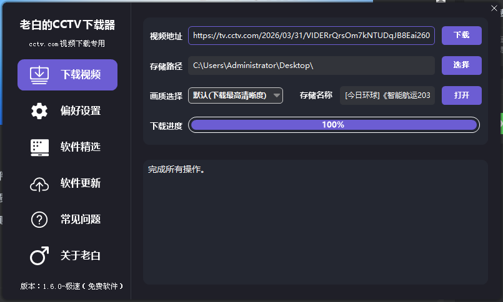Click the download-to-screen icon beside 下载视频
The image size is (503, 302).
(39, 75)
